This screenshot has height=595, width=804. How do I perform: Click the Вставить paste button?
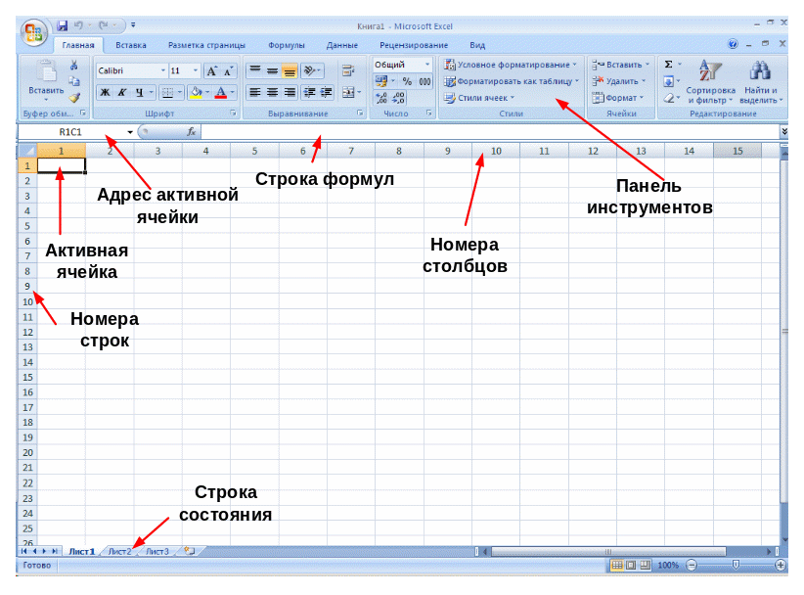pos(46,81)
